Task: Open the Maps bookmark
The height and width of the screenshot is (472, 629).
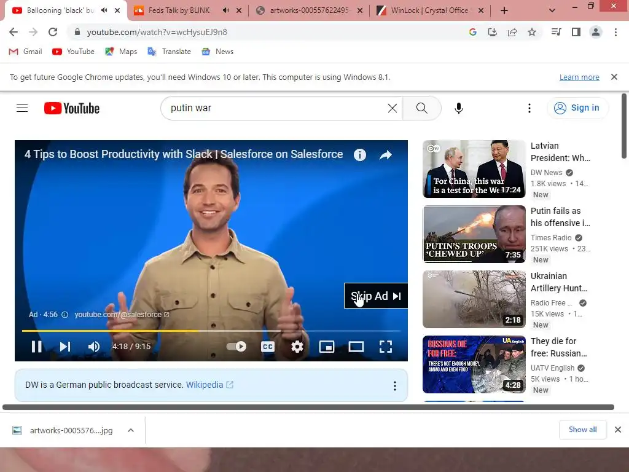Action: pos(121,52)
